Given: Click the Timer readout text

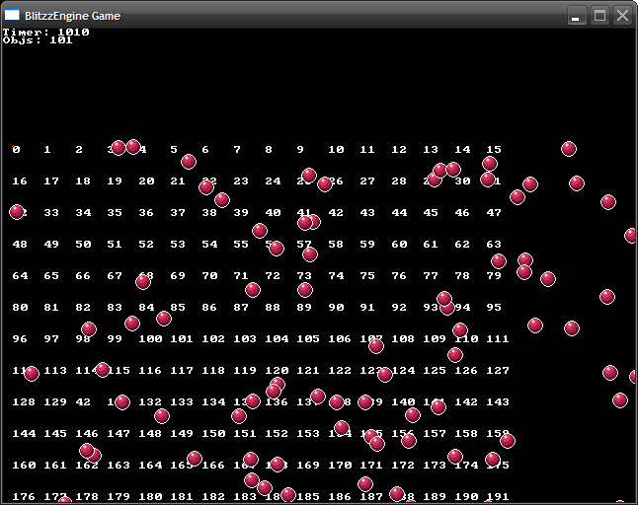Looking at the screenshot, I should (x=45, y=32).
